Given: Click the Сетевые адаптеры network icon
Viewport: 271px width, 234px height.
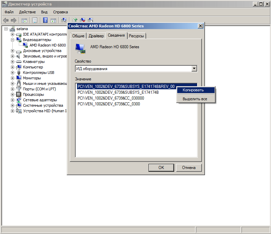Looking at the screenshot, I should coord(19,100).
